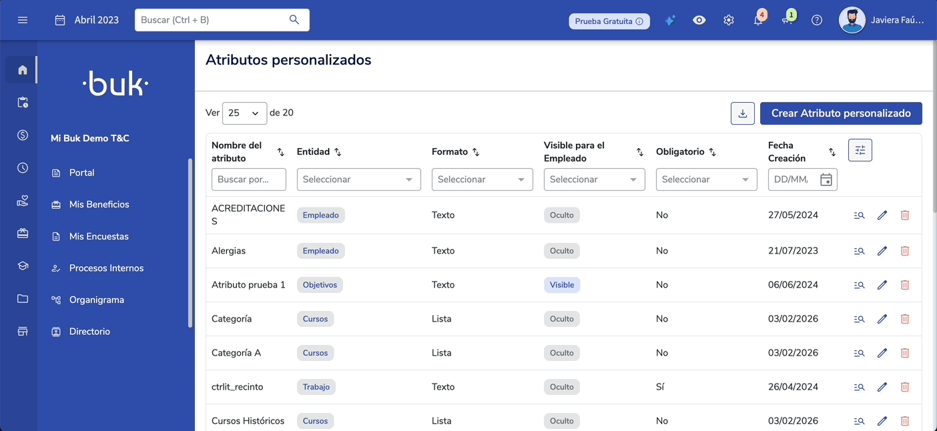937x431 pixels.
Task: Open the settings gear in the top bar
Action: pos(728,20)
